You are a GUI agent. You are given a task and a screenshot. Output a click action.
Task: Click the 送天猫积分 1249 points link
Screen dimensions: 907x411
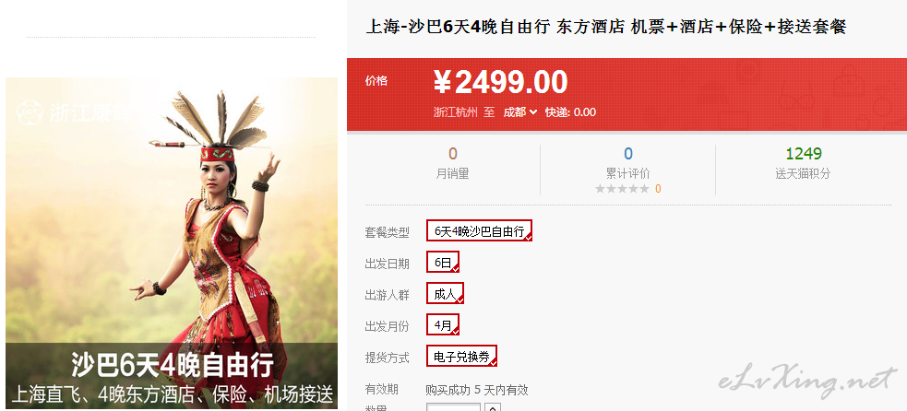coord(803,162)
